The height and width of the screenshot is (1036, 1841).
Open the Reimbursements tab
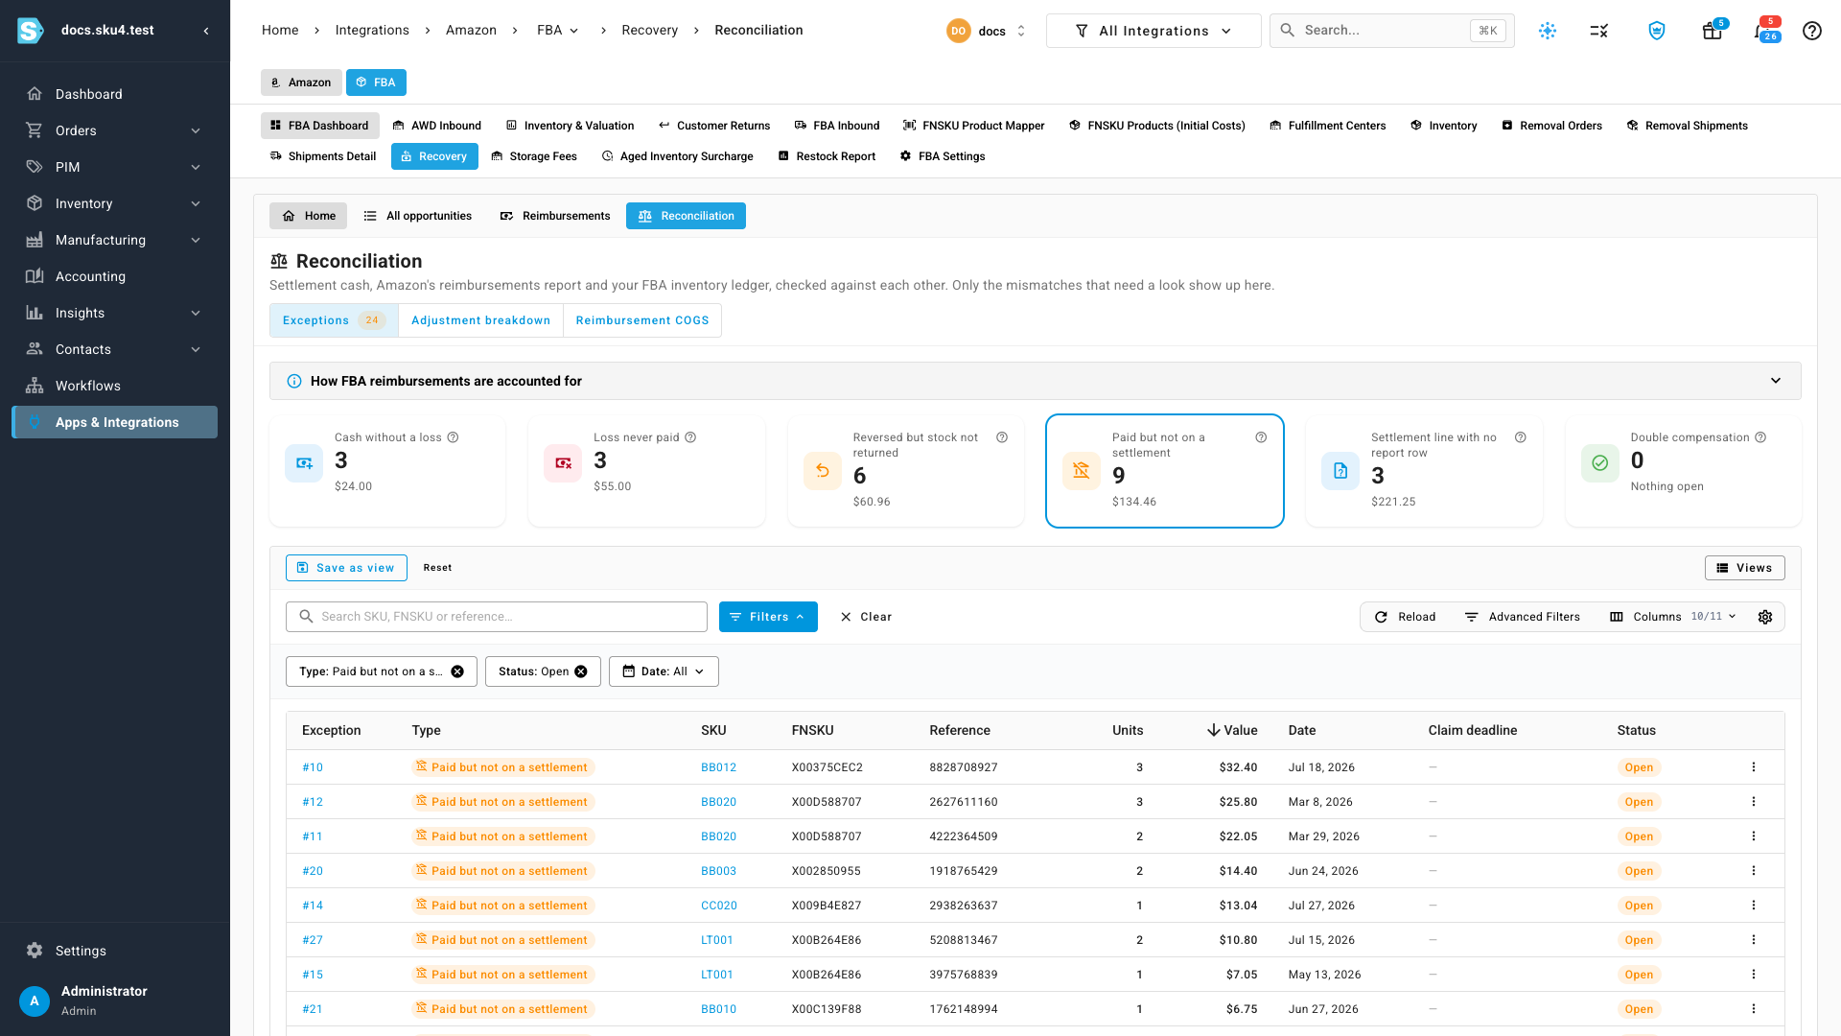tap(555, 216)
